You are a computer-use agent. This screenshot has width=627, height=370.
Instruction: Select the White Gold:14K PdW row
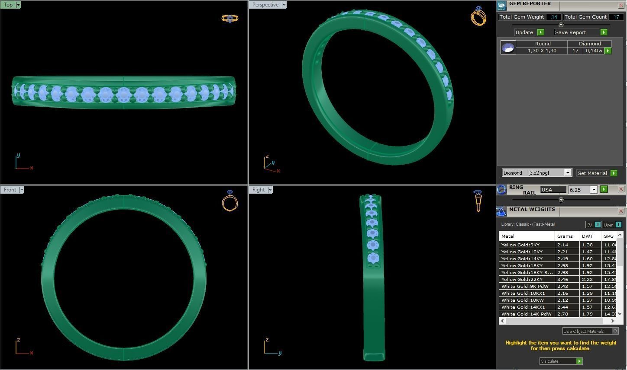point(558,314)
